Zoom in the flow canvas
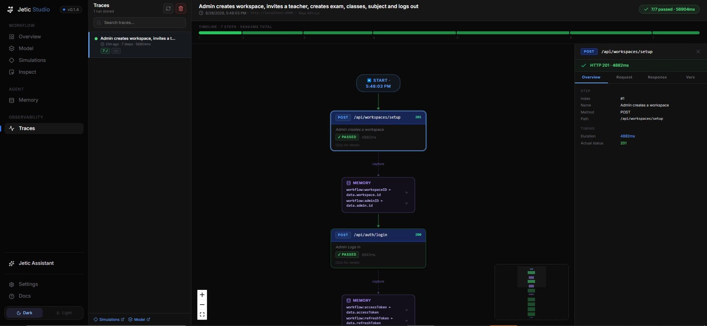 pyautogui.click(x=202, y=295)
